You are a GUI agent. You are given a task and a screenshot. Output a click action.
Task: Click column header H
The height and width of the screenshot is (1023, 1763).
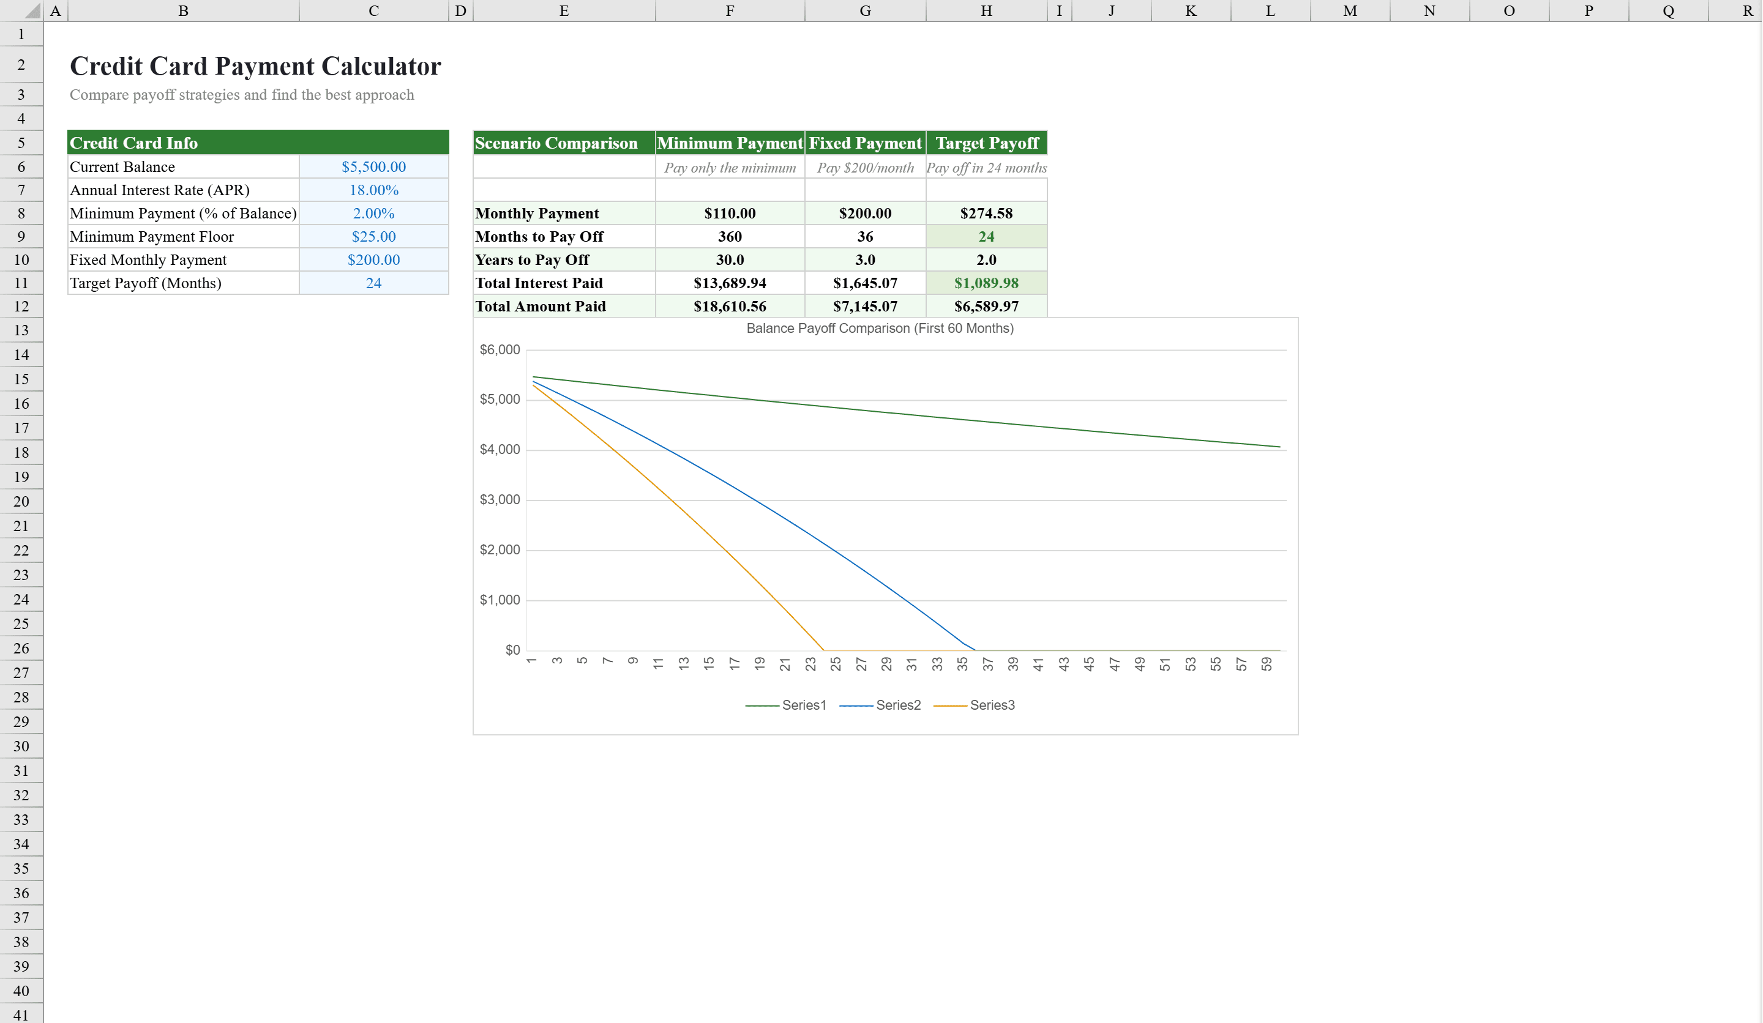(x=986, y=10)
